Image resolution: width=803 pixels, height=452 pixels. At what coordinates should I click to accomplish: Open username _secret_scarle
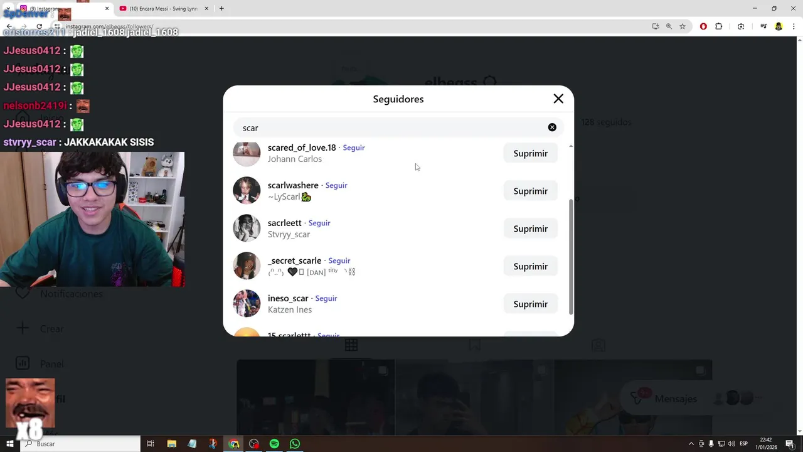294,261
